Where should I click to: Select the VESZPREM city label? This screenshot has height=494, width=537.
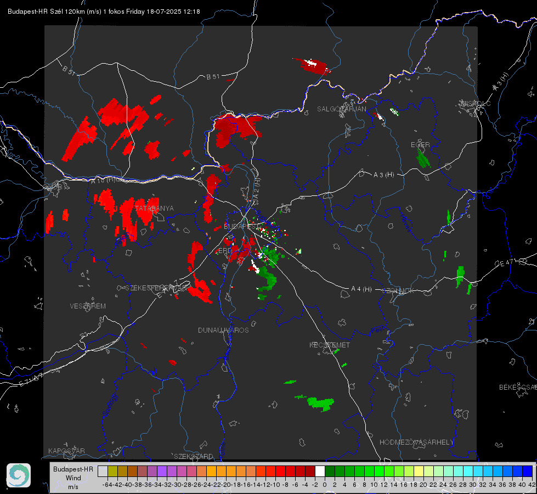[x=88, y=306]
